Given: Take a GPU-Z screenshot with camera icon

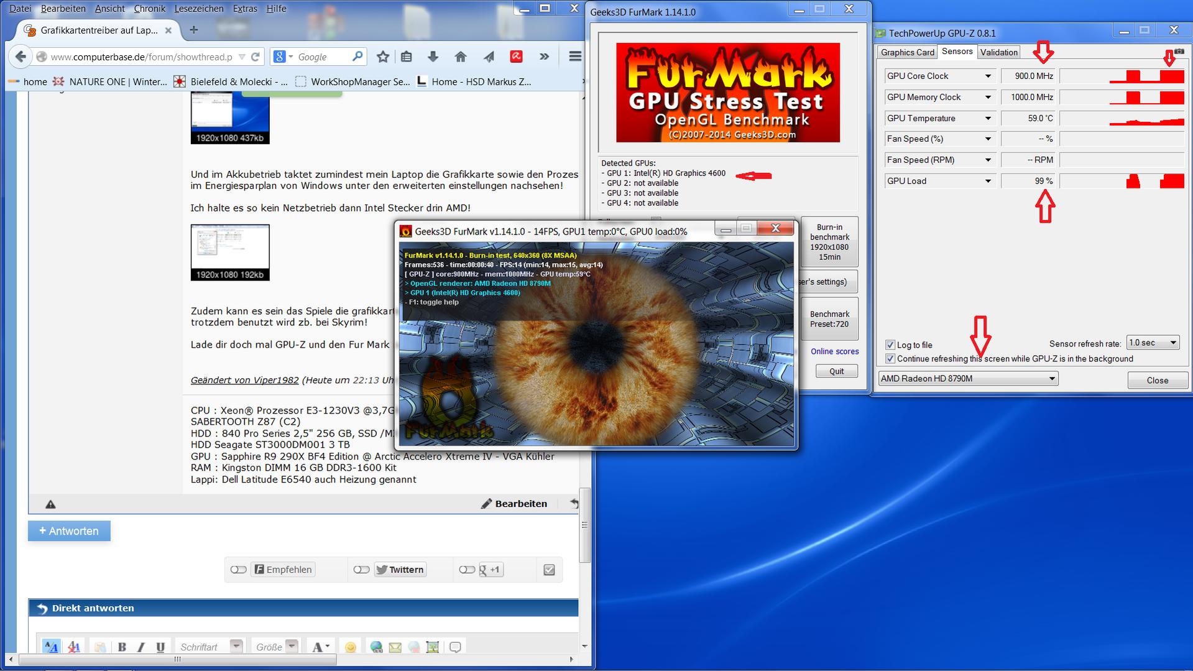Looking at the screenshot, I should [x=1179, y=52].
